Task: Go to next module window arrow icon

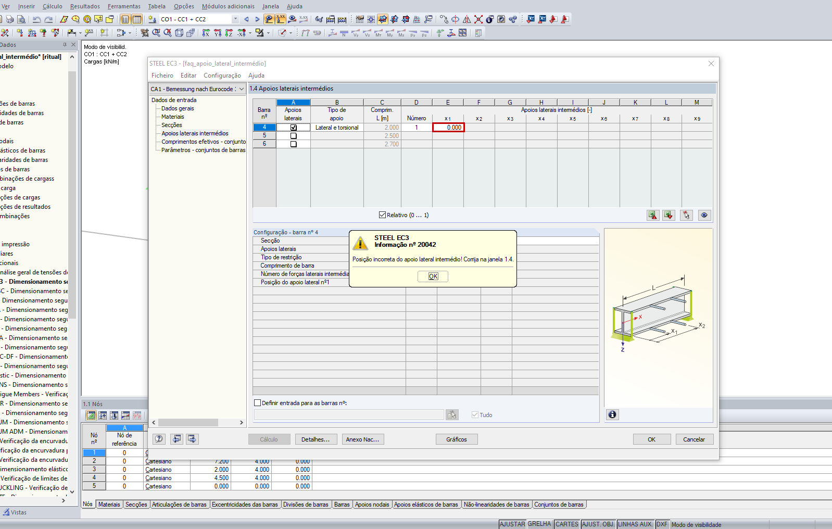Action: tap(192, 439)
